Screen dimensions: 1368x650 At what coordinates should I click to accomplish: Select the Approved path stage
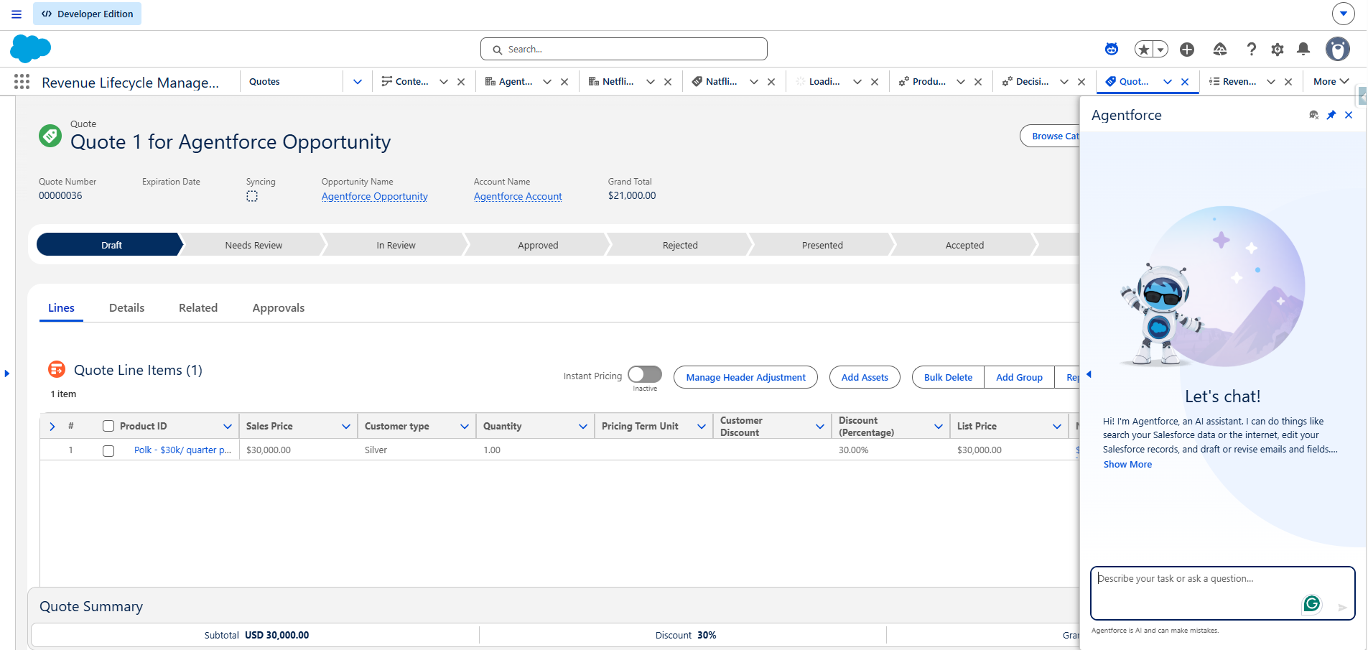tap(538, 245)
